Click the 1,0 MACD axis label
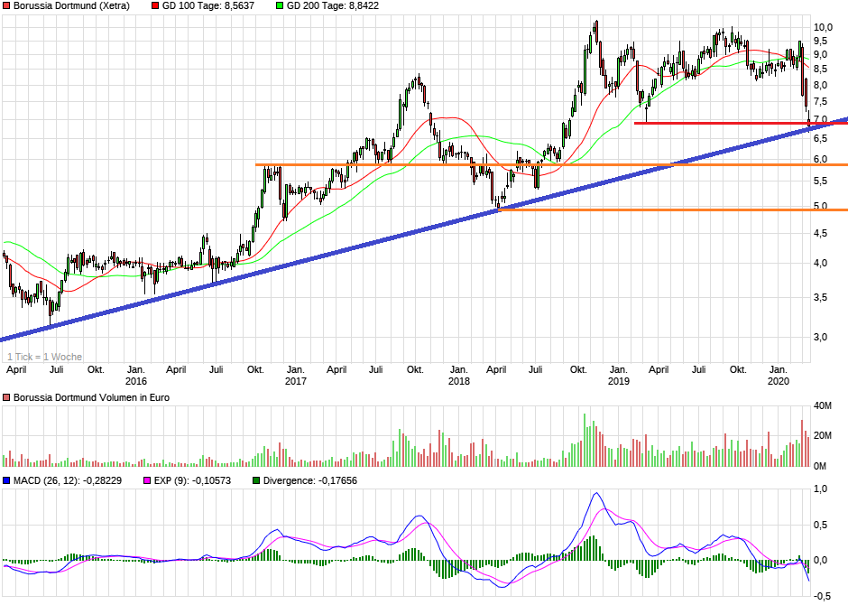The width and height of the screenshot is (848, 605). (820, 489)
